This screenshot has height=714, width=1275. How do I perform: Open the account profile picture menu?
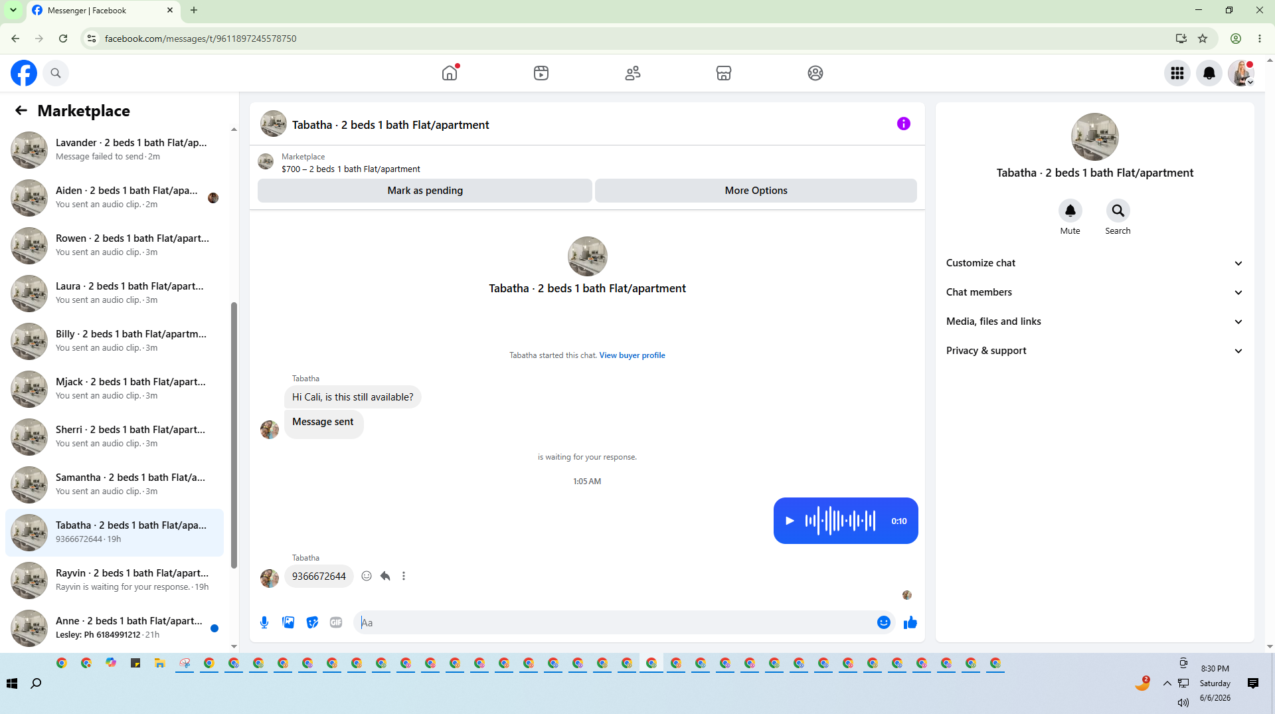point(1240,73)
